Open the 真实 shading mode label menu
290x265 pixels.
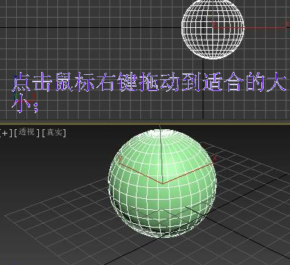pyautogui.click(x=54, y=133)
